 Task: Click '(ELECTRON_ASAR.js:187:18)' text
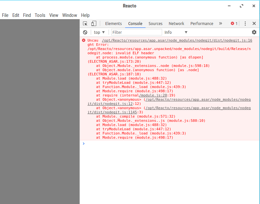[x=114, y=74]
